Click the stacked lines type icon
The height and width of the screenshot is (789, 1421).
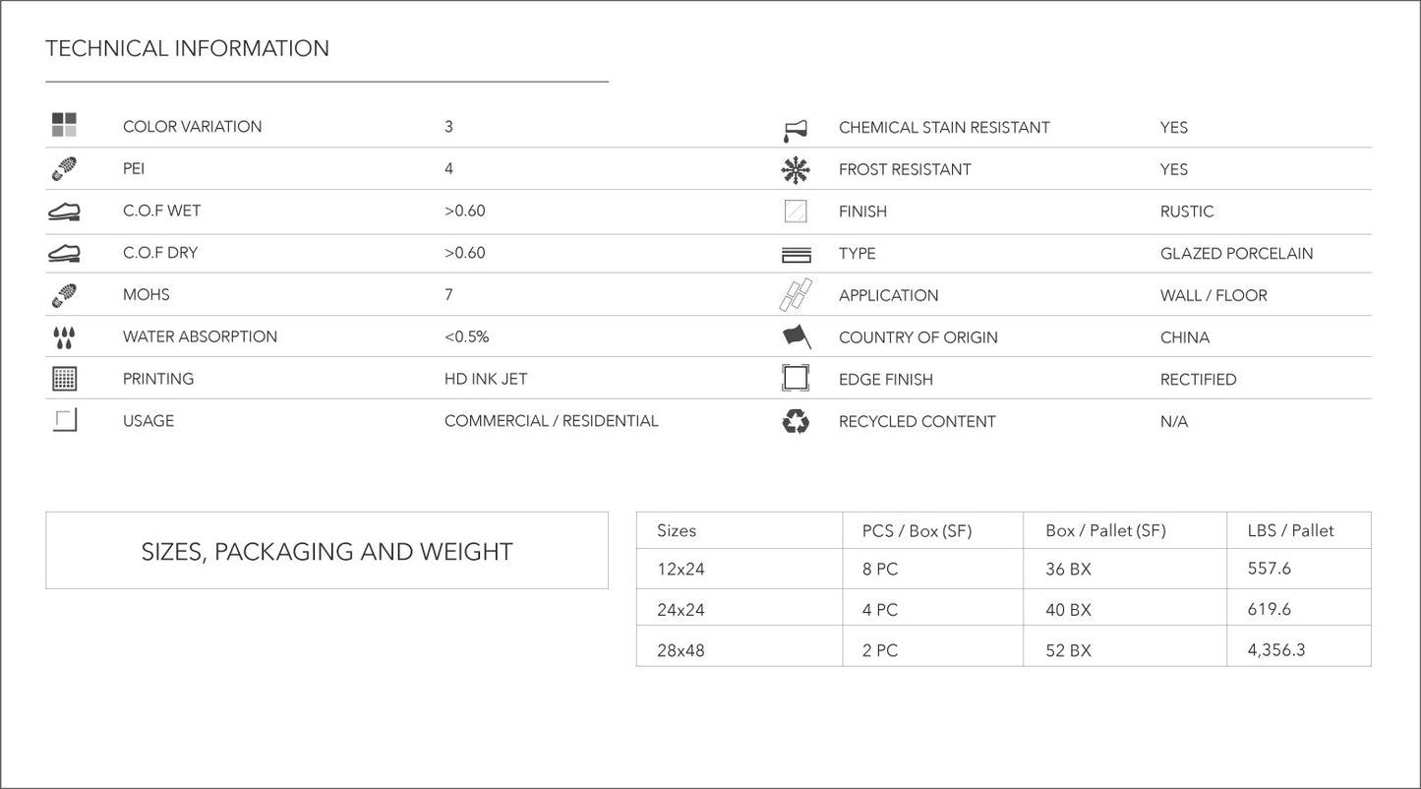796,255
